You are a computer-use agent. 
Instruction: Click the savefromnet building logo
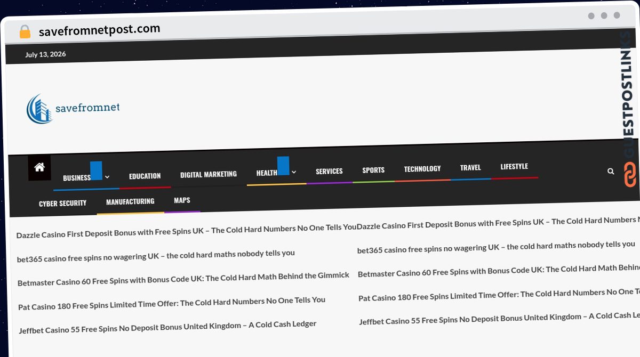(x=41, y=109)
